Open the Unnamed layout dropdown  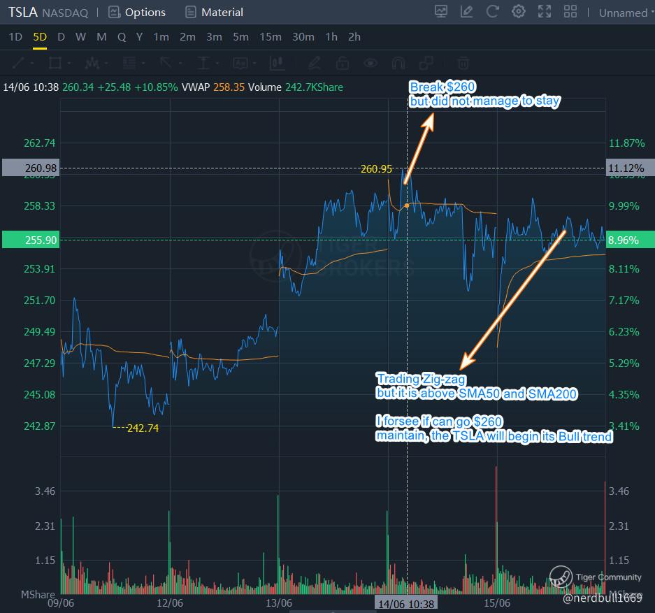point(626,13)
